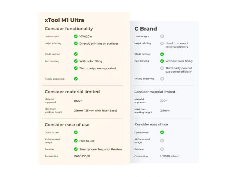The width and height of the screenshot is (237, 177).
Task: Click green check beside Smartphone Snapshot Preview
Action: 76,149
